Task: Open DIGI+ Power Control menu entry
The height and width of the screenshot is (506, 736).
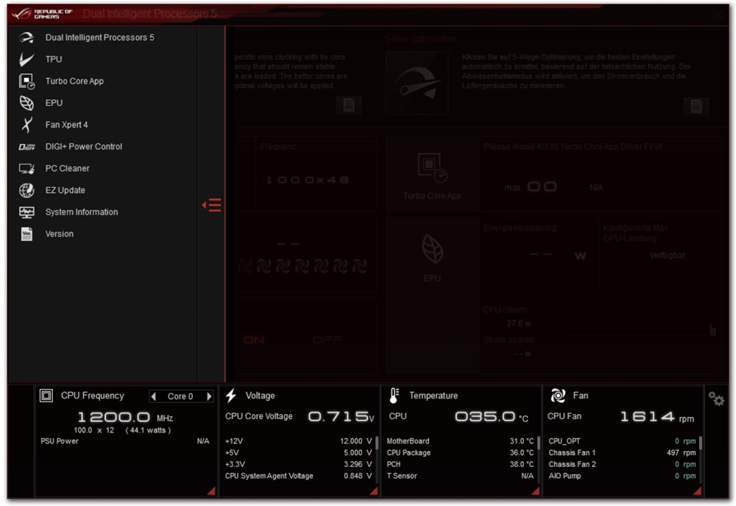Action: (84, 146)
